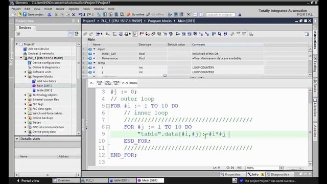Expand the Software units node
327x184 pixels.
pos(26,72)
